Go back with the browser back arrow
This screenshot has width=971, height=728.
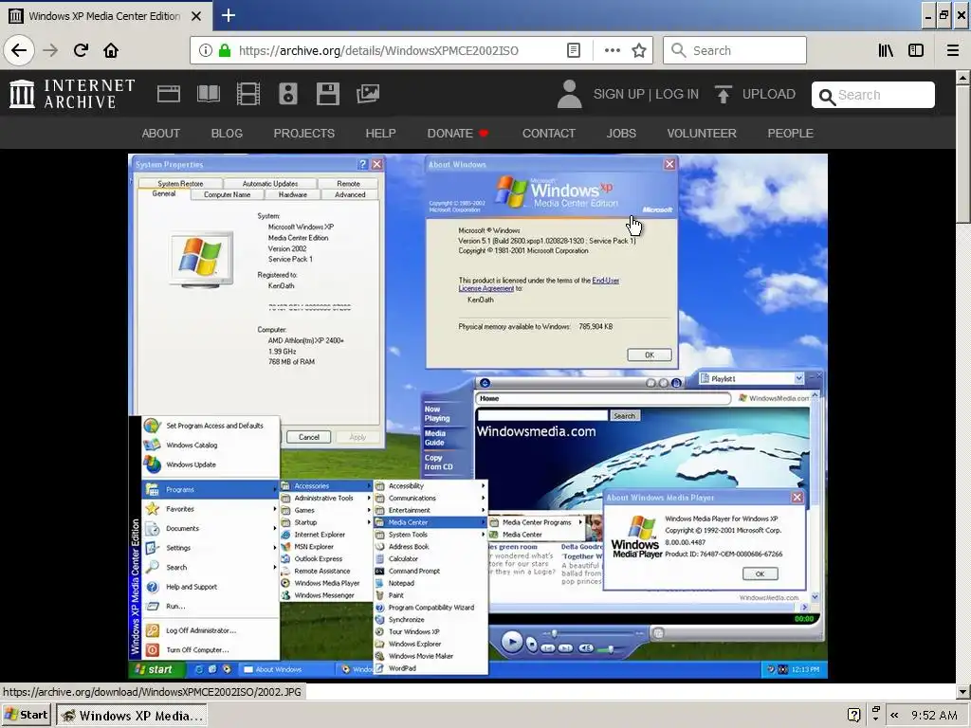tap(19, 50)
